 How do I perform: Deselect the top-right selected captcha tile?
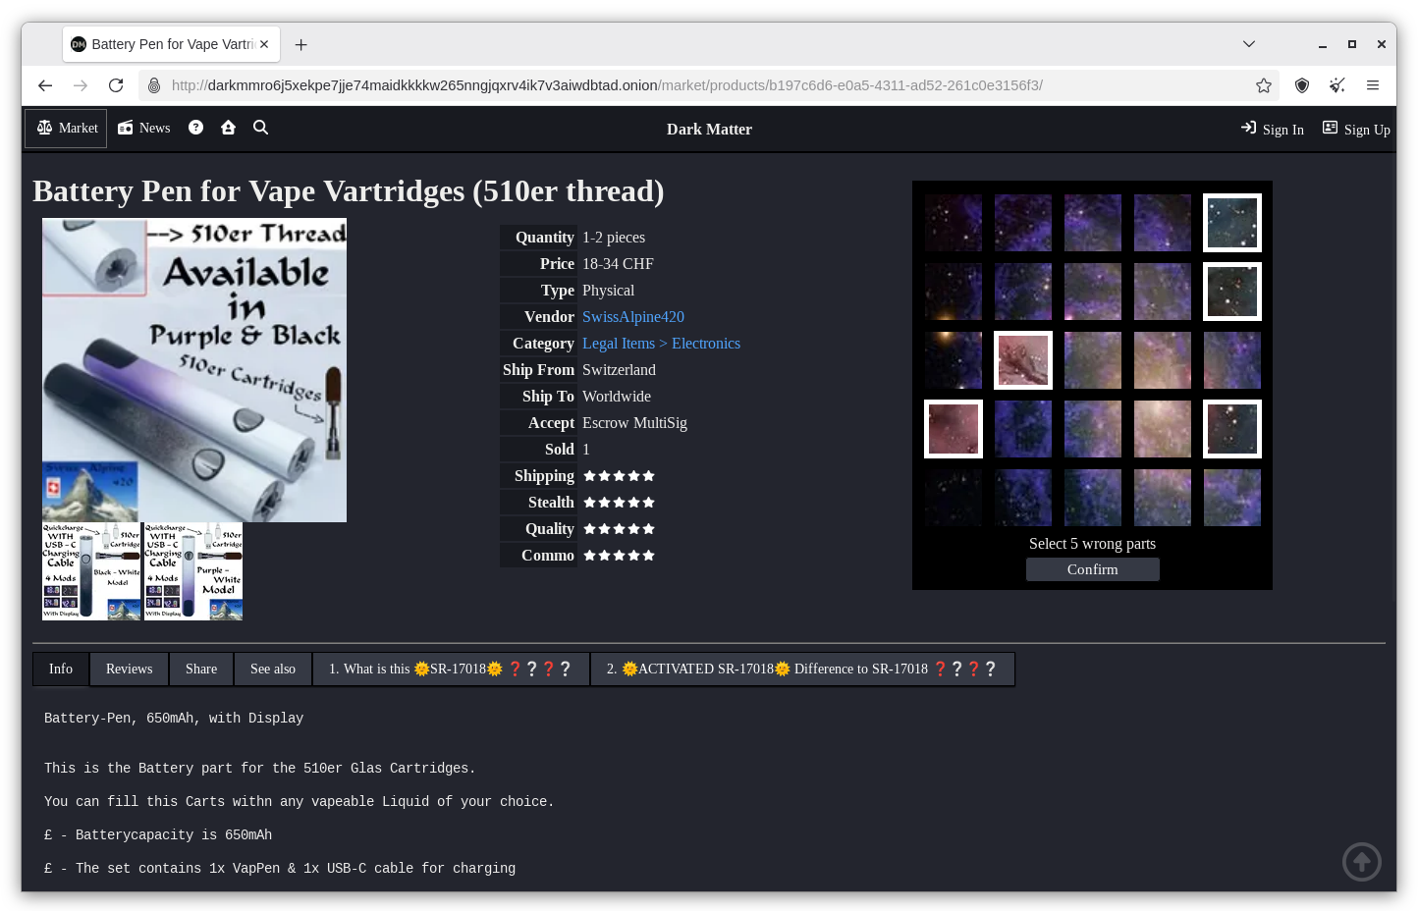(1231, 223)
